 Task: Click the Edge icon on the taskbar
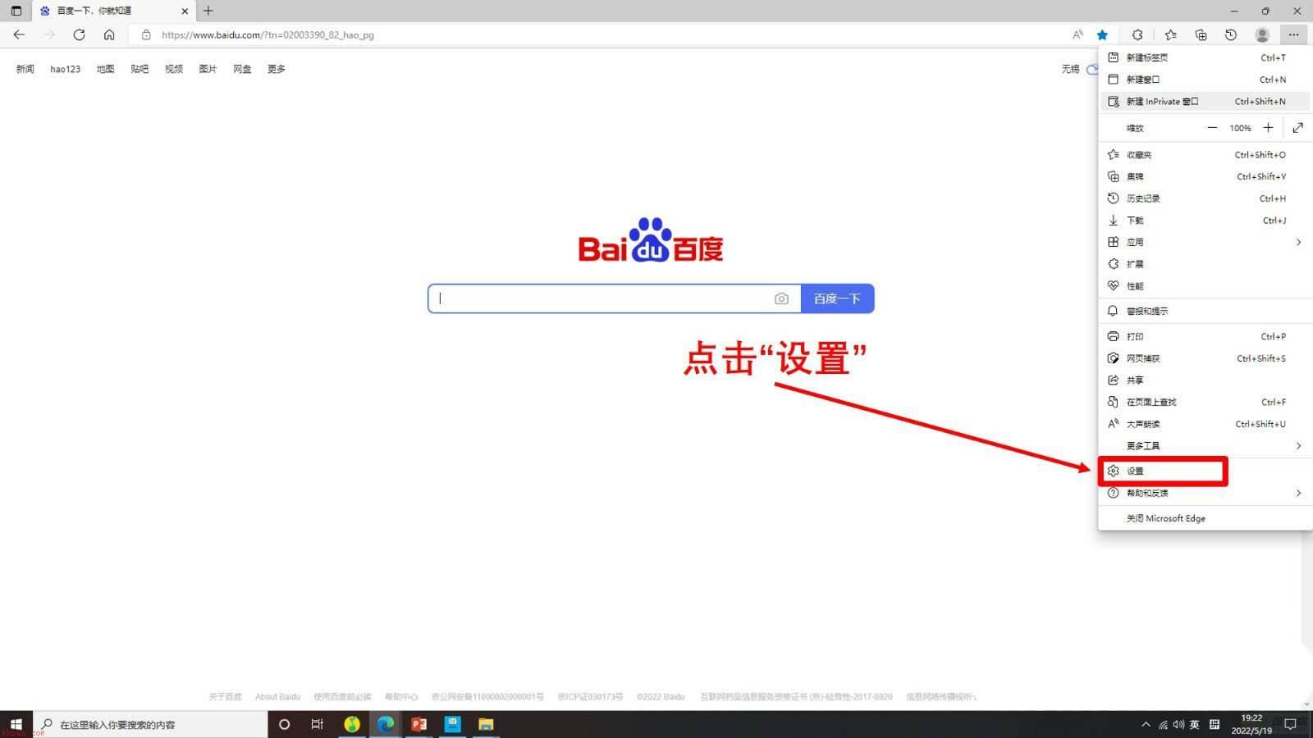coord(386,724)
